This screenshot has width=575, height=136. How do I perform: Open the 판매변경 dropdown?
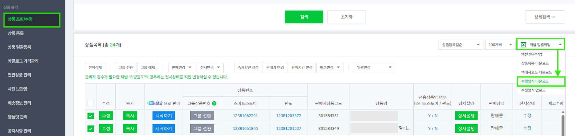(x=182, y=68)
